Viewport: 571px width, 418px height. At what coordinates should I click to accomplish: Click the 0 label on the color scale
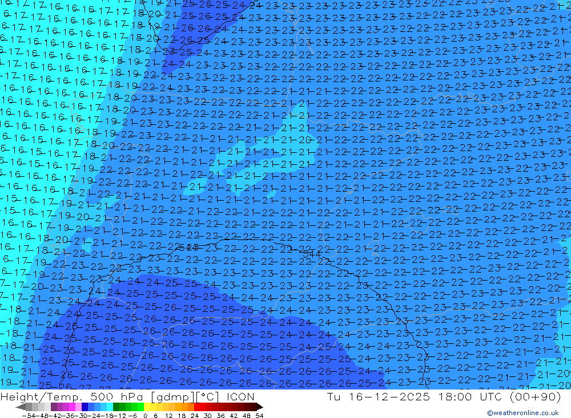tap(145, 416)
